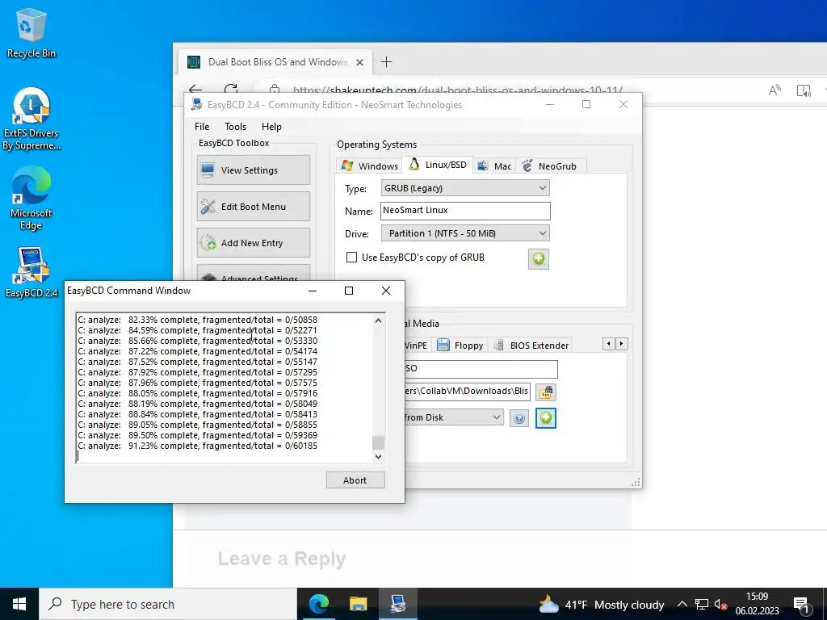This screenshot has height=620, width=827.
Task: Edit the NeoSmart Linux name field
Action: (x=464, y=211)
